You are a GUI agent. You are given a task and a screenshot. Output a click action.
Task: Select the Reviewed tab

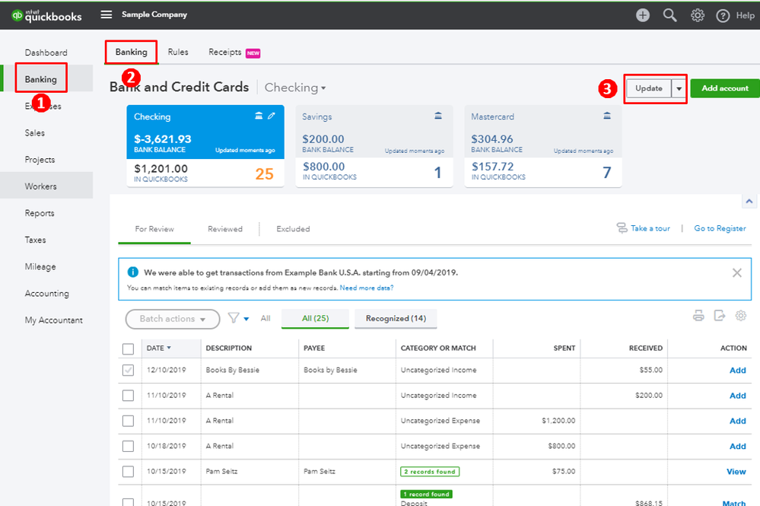(225, 229)
